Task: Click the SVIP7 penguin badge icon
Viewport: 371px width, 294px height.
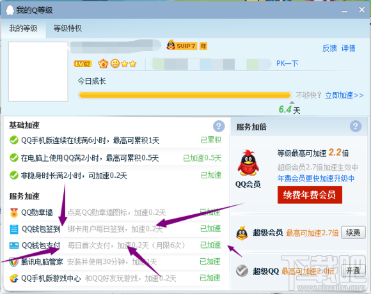Action: pyautogui.click(x=171, y=45)
